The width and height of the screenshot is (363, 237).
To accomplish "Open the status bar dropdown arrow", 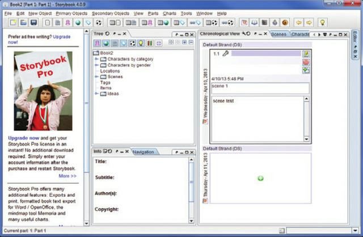I will pyautogui.click(x=356, y=230).
